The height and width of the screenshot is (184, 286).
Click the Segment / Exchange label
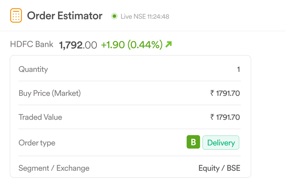(x=54, y=168)
